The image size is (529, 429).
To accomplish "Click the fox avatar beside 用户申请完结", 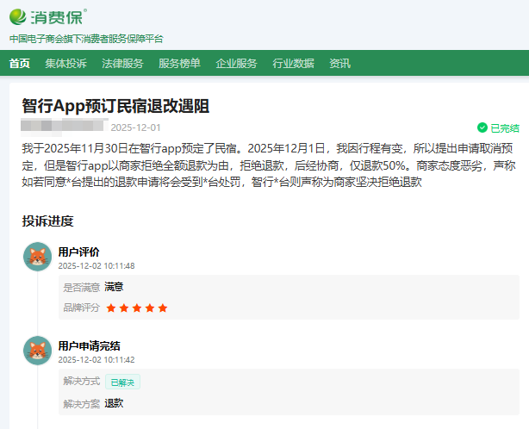I will pyautogui.click(x=37, y=350).
